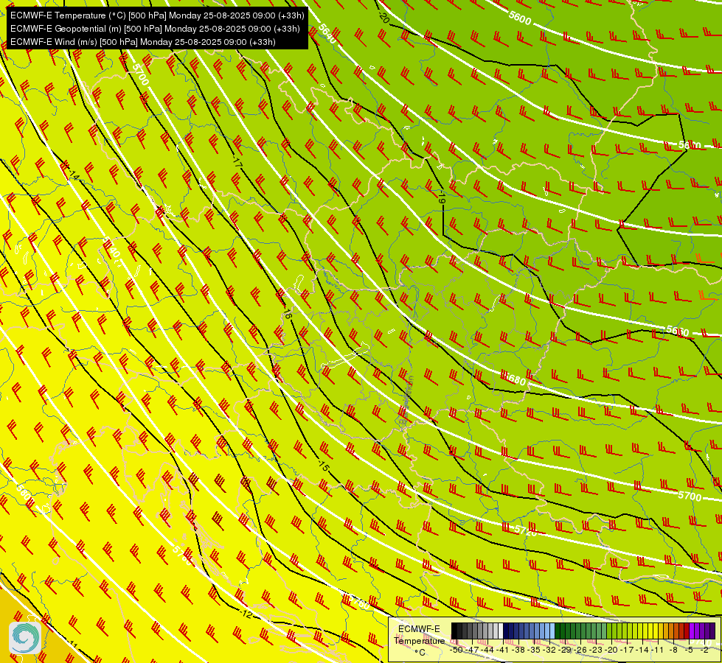722x663 pixels.
Task: Pick the bright purple swatch after red
Action: pos(692,631)
